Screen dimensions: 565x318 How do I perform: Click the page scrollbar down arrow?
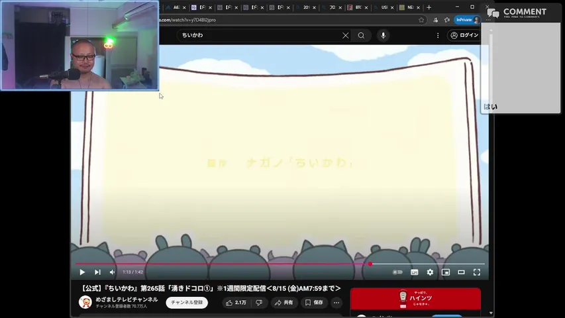491,313
